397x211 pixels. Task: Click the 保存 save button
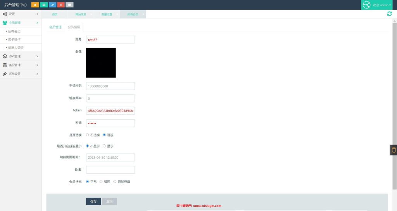pos(93,202)
